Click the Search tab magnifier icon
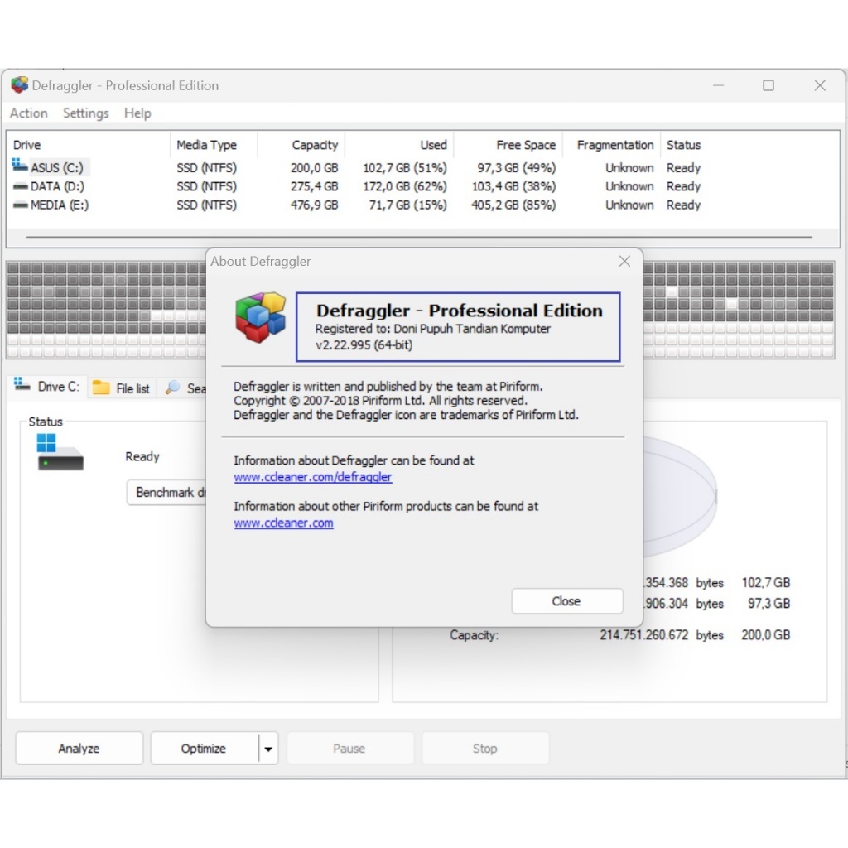The image size is (848, 848). (x=172, y=388)
